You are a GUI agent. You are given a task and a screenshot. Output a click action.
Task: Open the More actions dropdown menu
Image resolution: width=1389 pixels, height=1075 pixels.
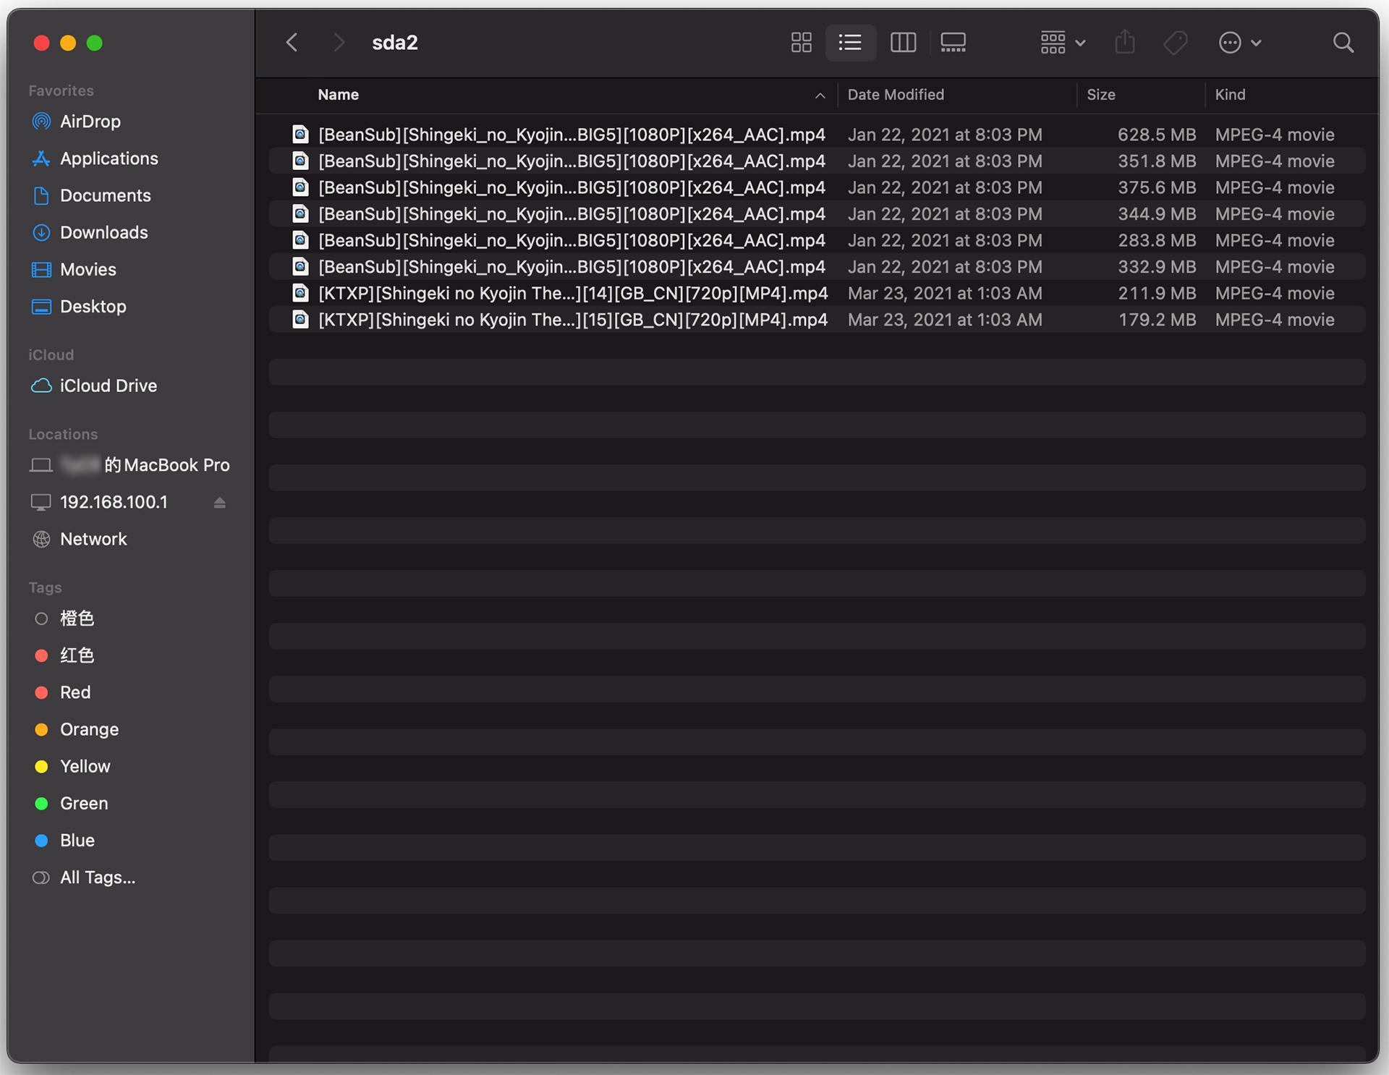point(1239,43)
